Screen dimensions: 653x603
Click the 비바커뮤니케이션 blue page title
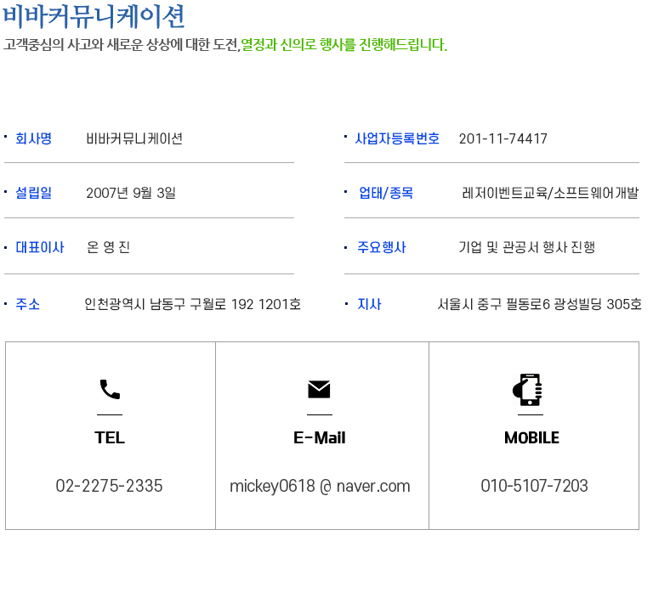click(94, 17)
